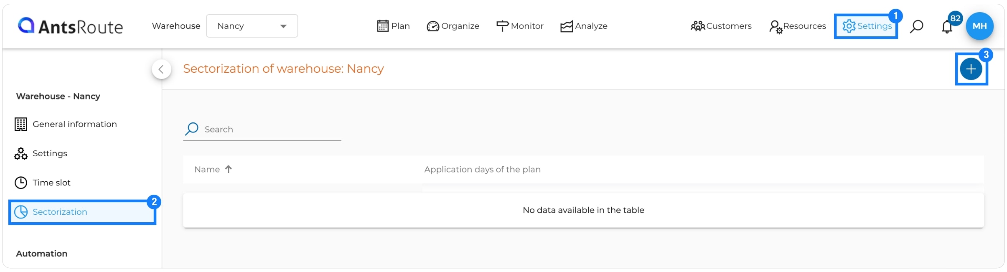1007x272 pixels.
Task: Go to the Organize section
Action: point(453,26)
